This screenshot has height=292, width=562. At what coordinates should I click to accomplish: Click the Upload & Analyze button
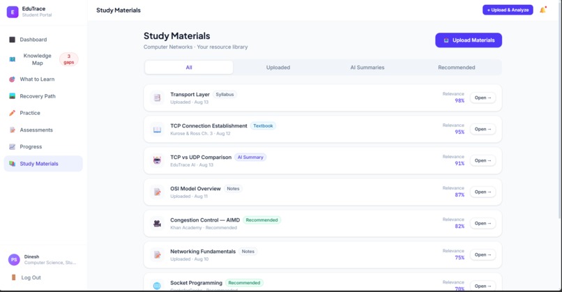(x=508, y=10)
